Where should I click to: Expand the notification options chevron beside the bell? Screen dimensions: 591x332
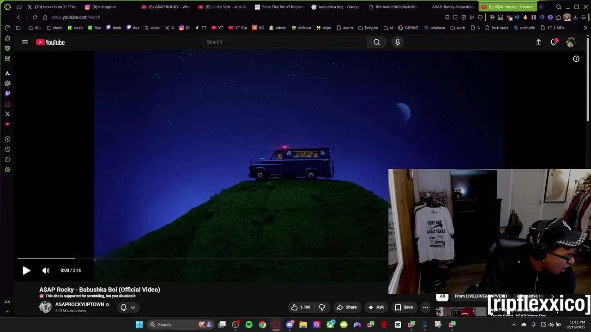pos(133,308)
